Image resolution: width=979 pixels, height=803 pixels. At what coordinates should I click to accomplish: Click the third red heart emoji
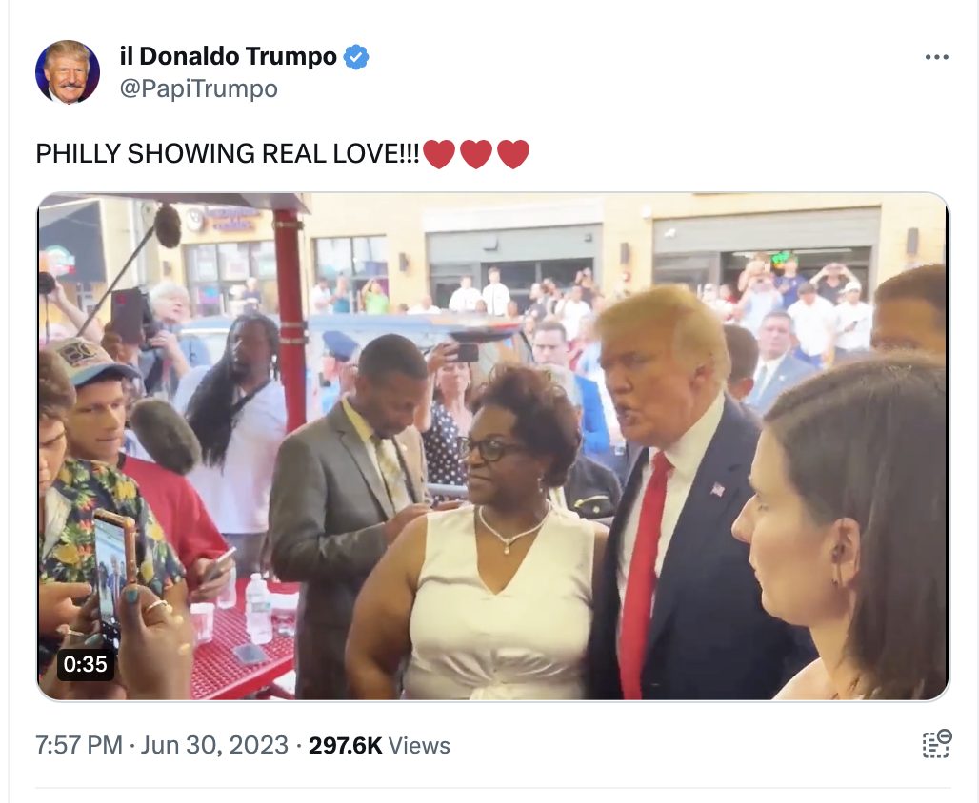pyautogui.click(x=513, y=154)
